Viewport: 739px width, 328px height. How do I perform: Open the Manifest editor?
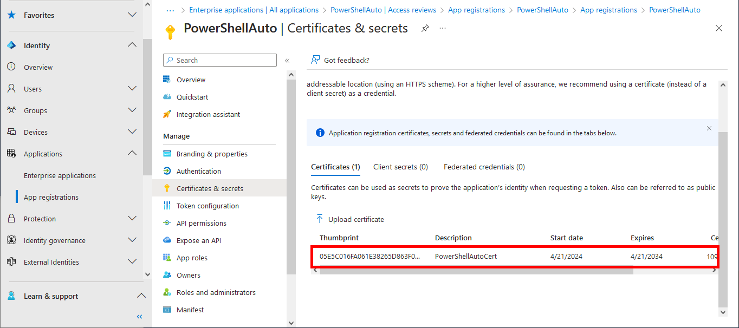(x=190, y=310)
